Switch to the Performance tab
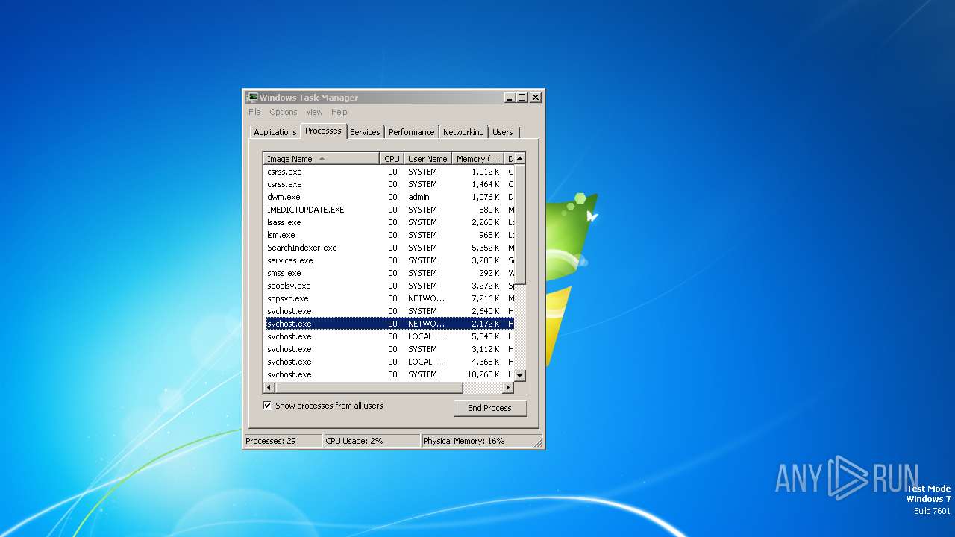955x537 pixels. (x=411, y=132)
